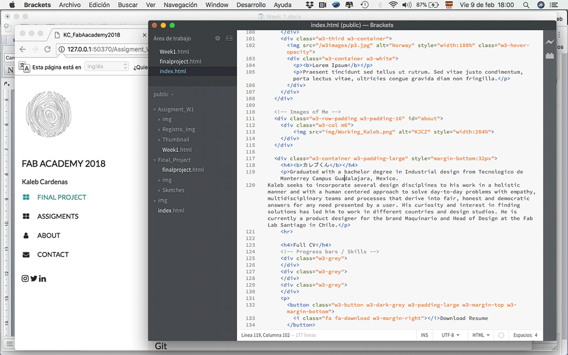The height and width of the screenshot is (355, 568).
Task: Click the split editor view icon
Action: (x=229, y=38)
